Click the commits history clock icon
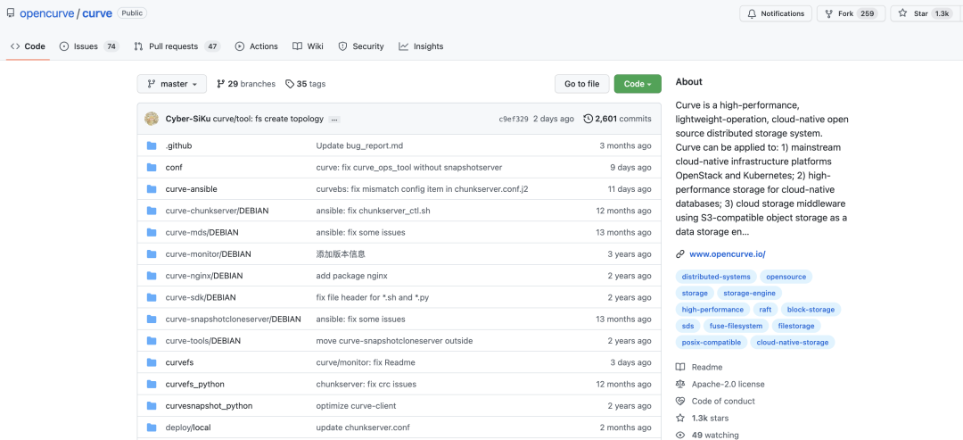 pos(588,119)
